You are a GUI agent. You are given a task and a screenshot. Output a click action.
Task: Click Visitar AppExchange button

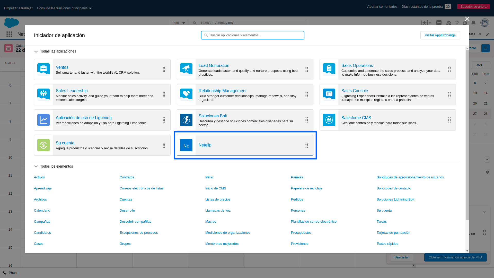440,35
